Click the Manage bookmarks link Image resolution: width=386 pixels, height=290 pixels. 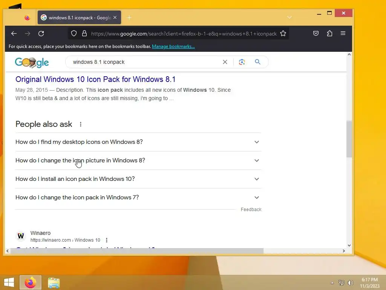[x=173, y=46]
